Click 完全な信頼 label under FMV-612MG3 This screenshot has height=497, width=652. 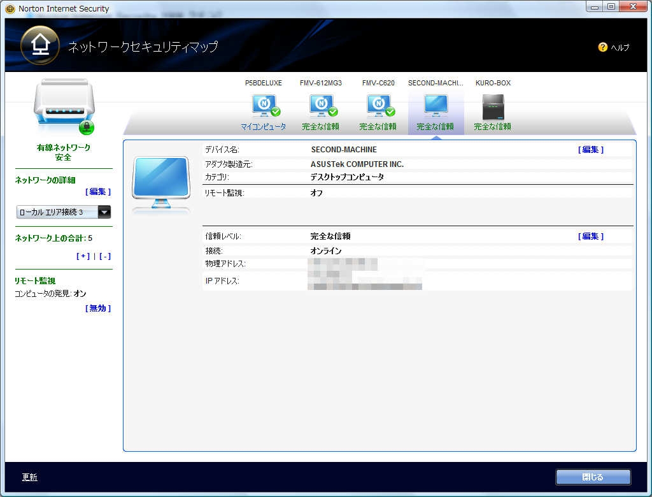(321, 127)
